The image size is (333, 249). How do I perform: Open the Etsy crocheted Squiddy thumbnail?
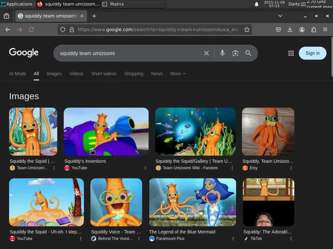(x=268, y=132)
